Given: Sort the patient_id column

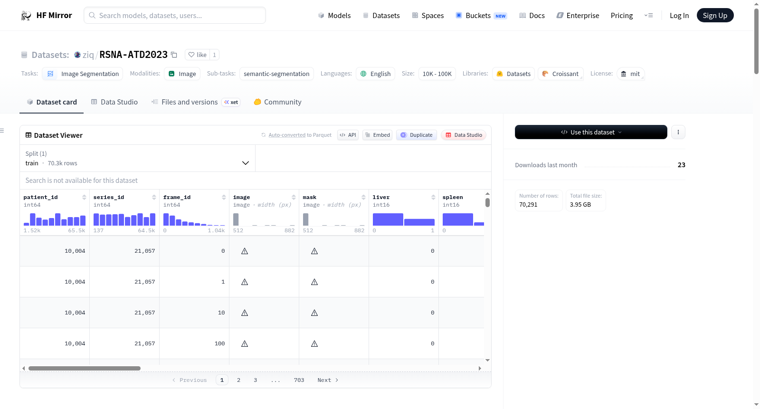Looking at the screenshot, I should (x=84, y=197).
